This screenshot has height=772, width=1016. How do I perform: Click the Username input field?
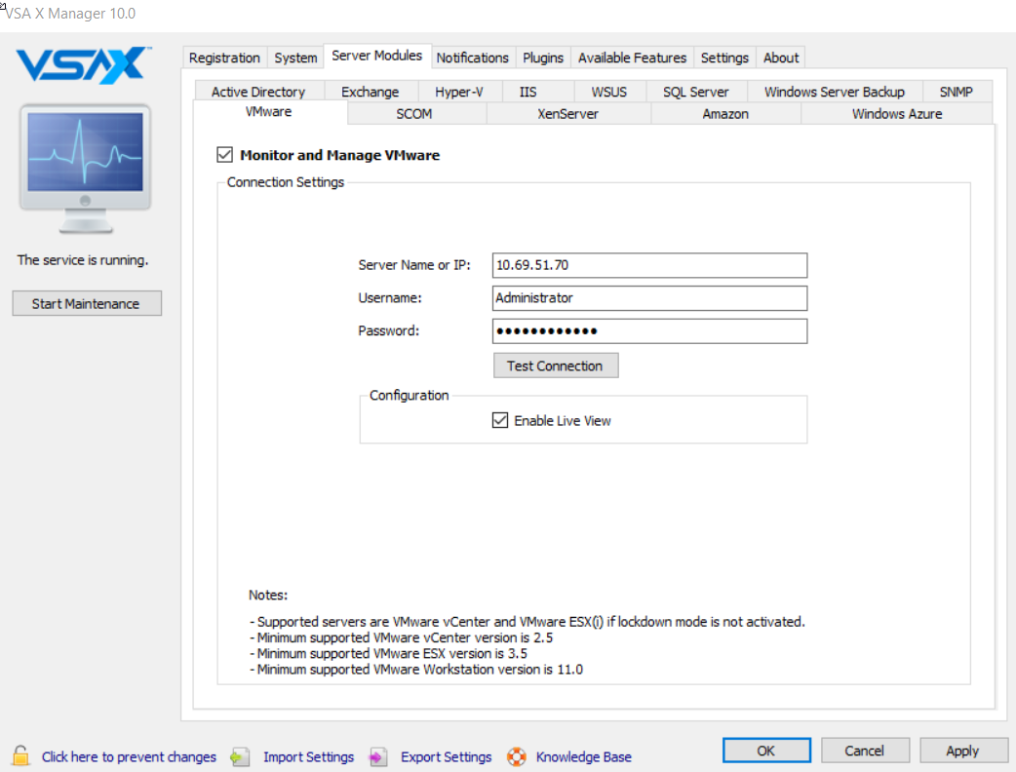[x=649, y=298]
